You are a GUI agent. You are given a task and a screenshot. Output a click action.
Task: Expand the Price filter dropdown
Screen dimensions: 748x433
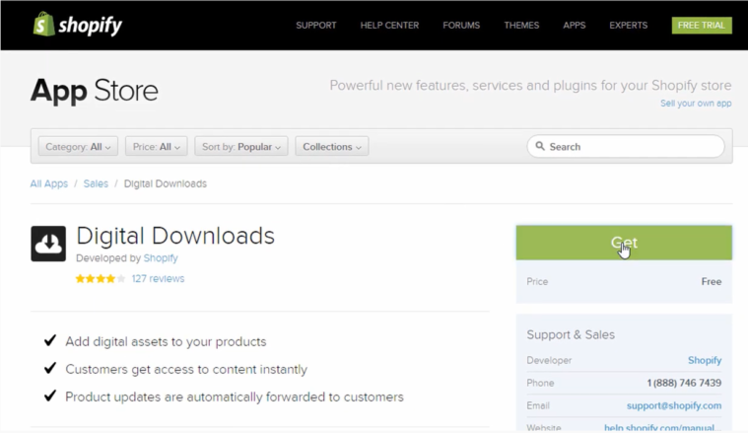point(156,147)
